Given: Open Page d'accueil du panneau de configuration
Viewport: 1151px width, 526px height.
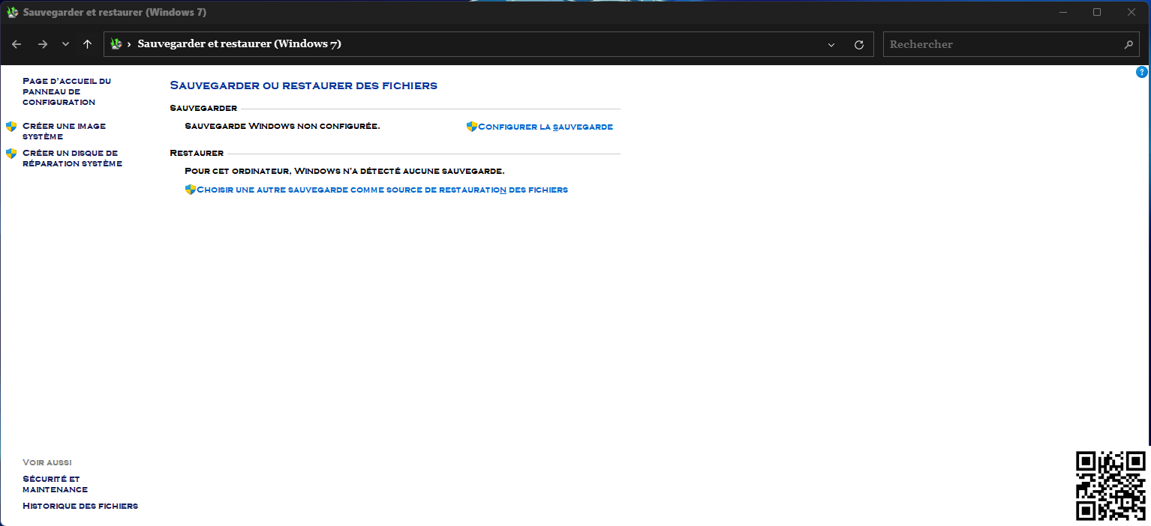Looking at the screenshot, I should click(x=67, y=91).
